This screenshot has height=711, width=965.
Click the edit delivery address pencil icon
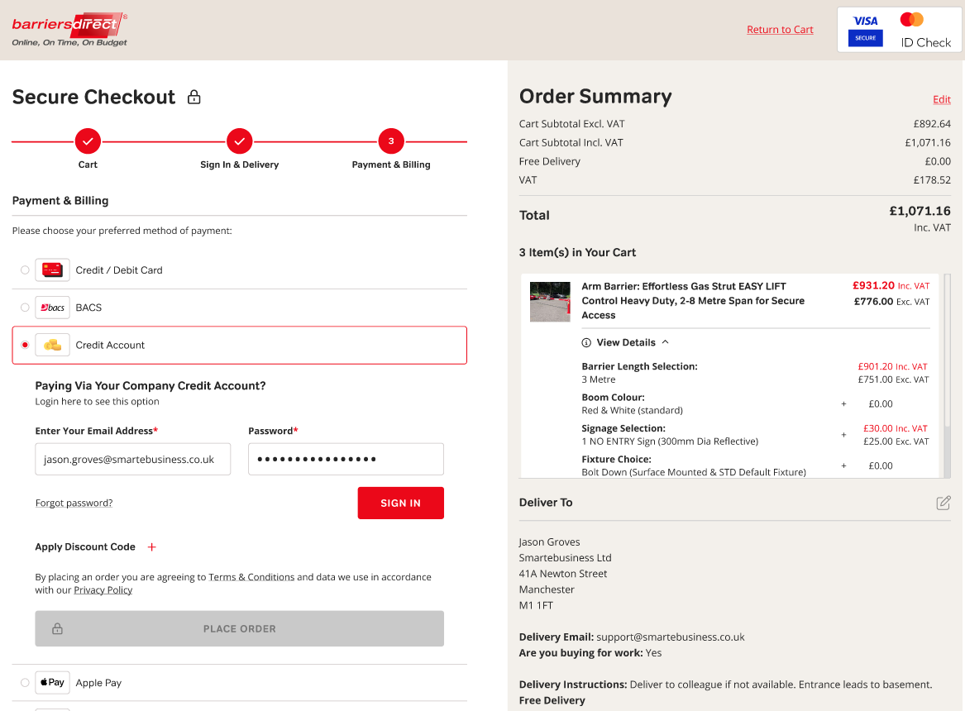point(943,503)
